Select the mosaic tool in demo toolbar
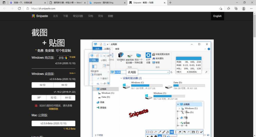Screen dimensions: 256x137 pyautogui.click(x=172, y=132)
